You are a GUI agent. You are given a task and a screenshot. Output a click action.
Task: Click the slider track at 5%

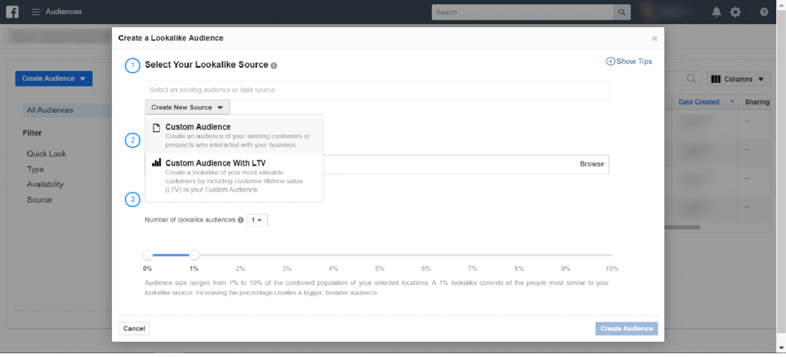pos(380,255)
